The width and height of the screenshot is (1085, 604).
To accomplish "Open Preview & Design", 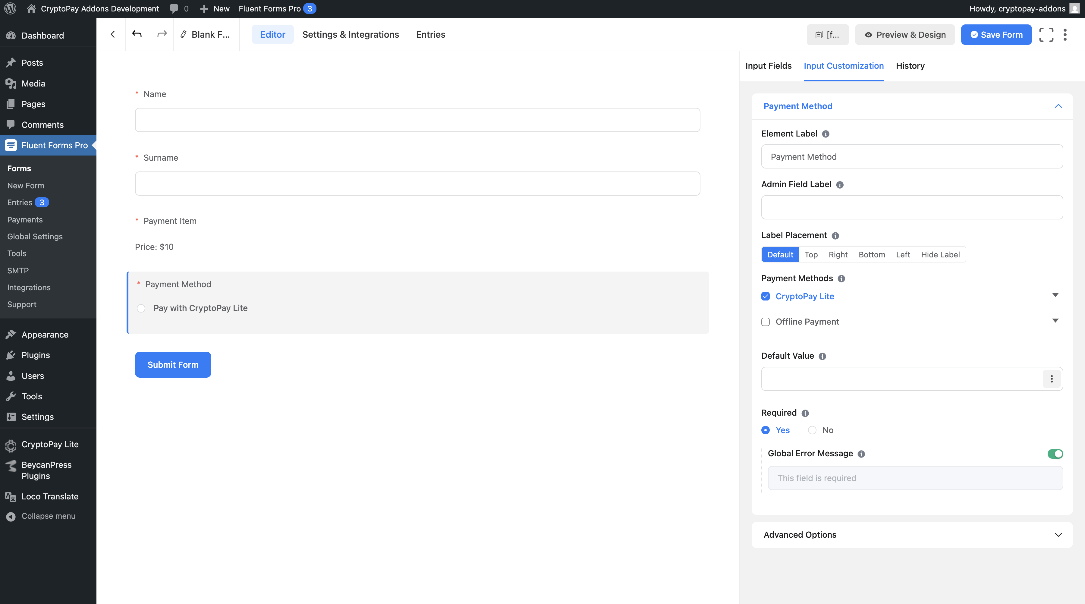I will [905, 35].
